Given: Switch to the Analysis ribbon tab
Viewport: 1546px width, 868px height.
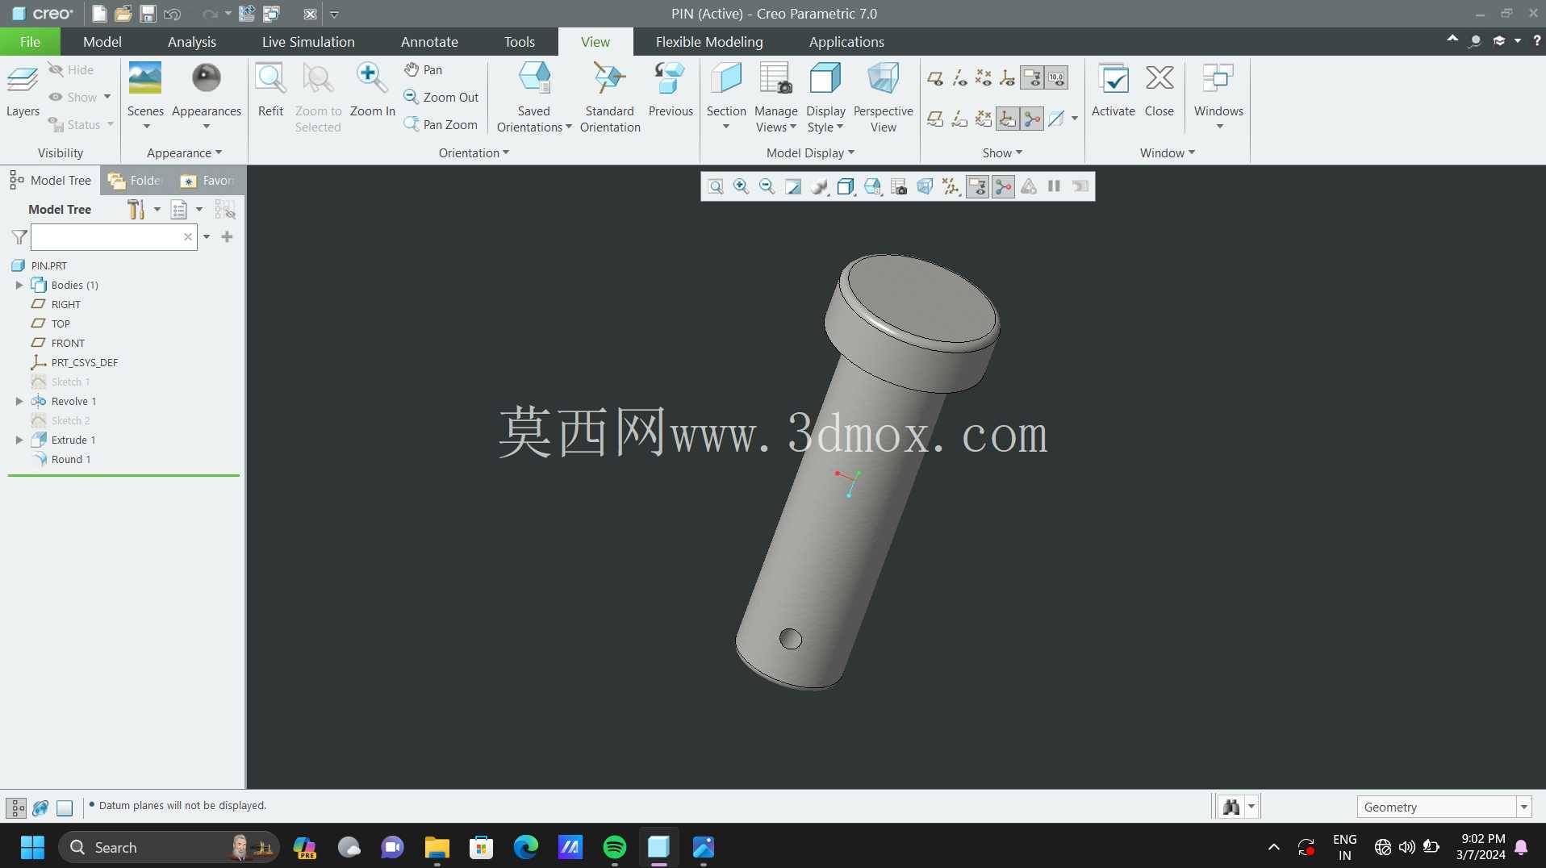Looking at the screenshot, I should click(192, 42).
